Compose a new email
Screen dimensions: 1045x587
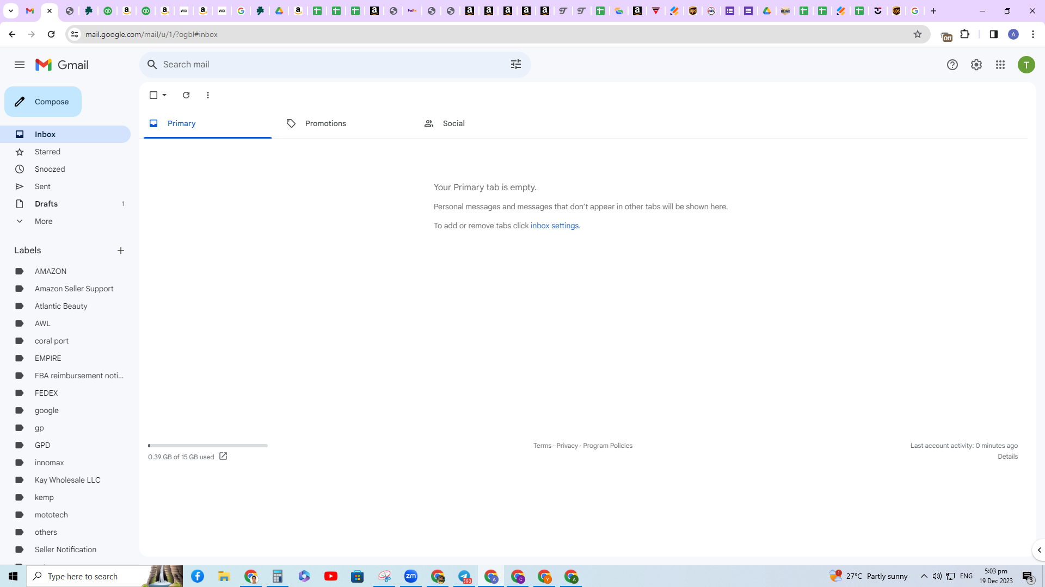coord(43,102)
